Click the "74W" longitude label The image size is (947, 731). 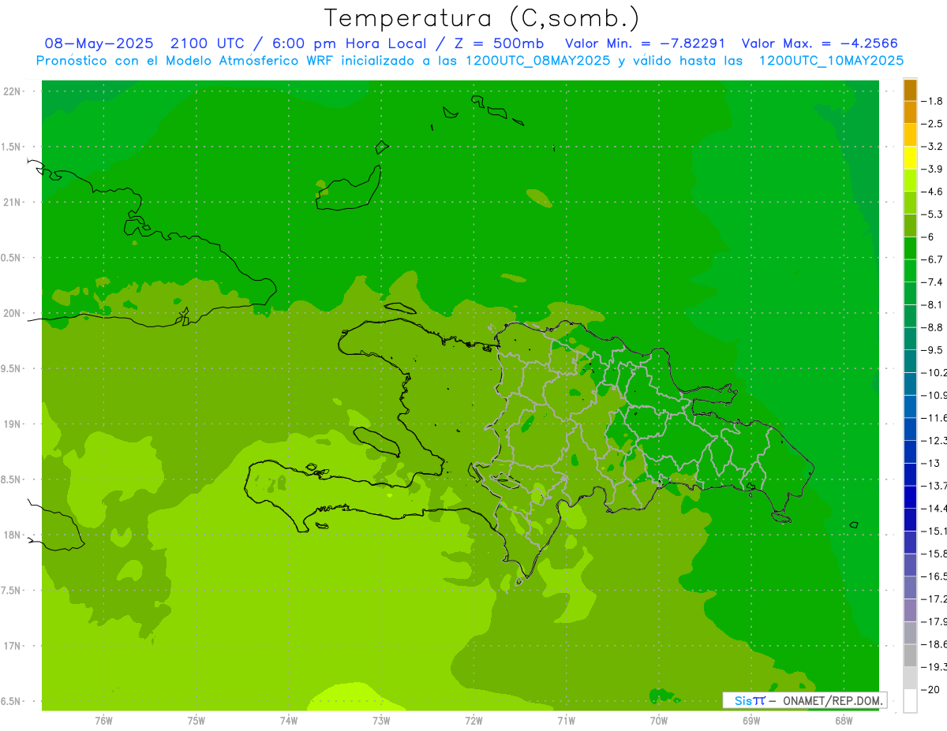(288, 720)
